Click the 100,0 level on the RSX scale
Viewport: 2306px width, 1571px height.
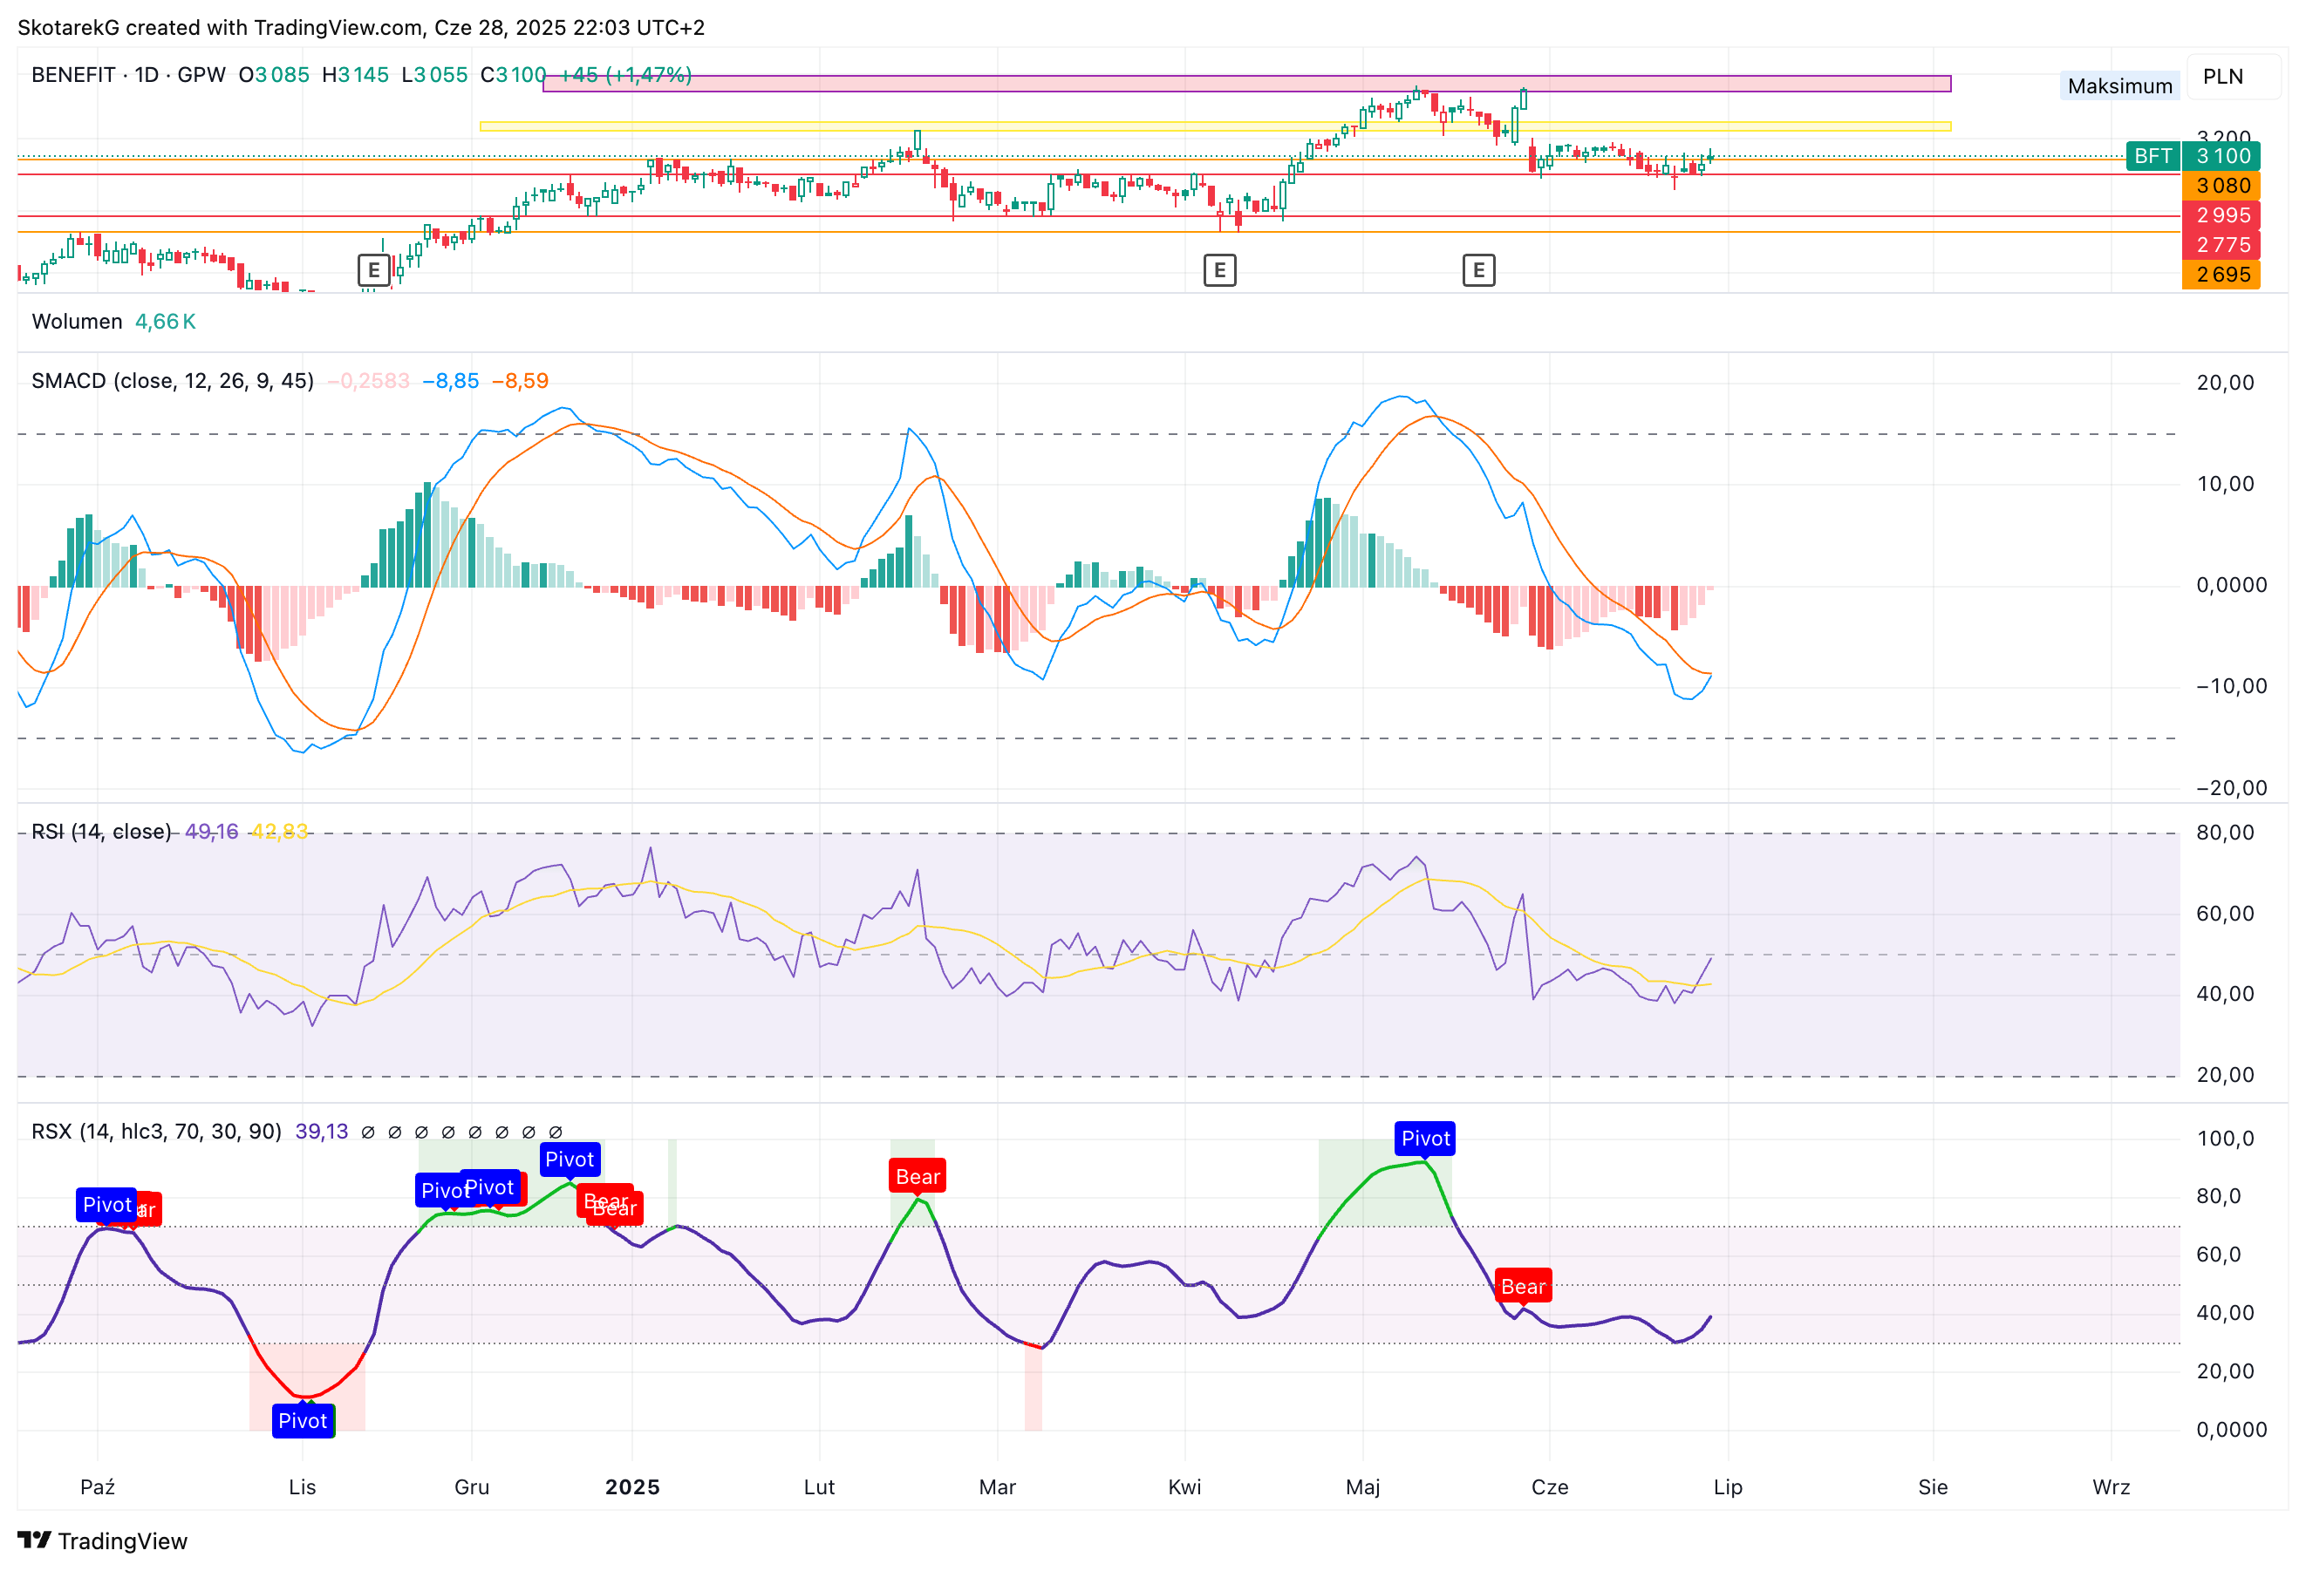point(2225,1138)
